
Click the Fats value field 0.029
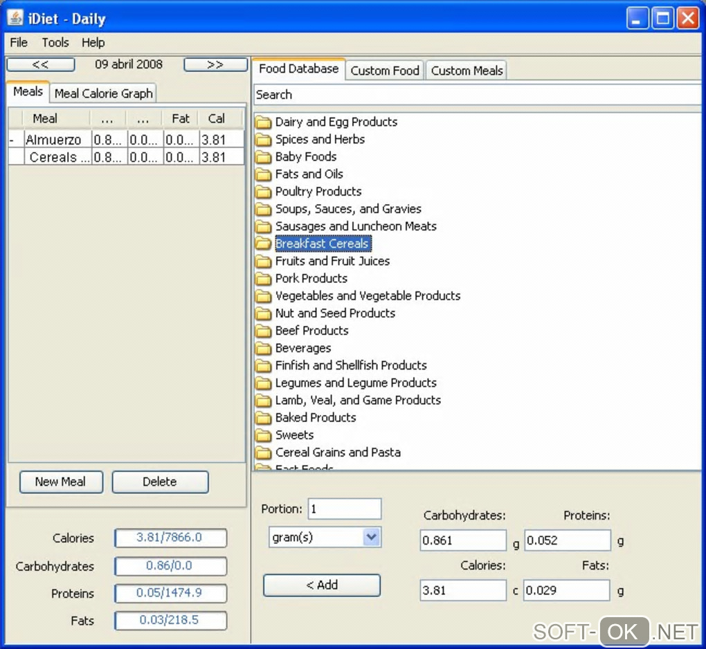(567, 590)
